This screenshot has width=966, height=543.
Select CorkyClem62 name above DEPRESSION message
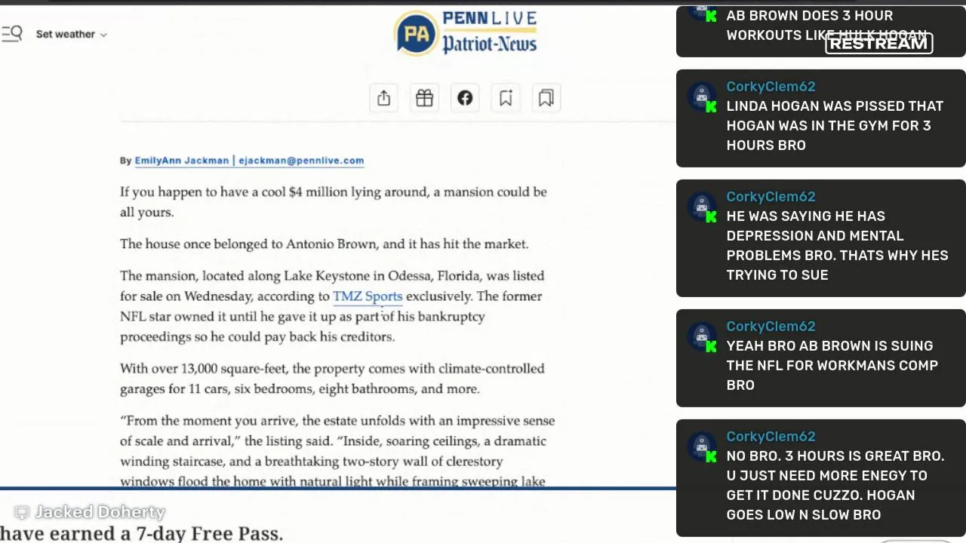(x=771, y=196)
